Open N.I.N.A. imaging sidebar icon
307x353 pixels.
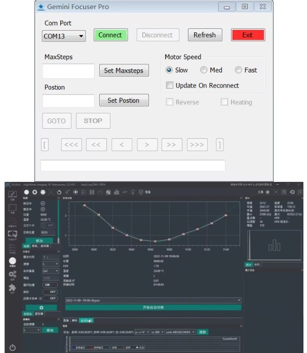(12, 261)
